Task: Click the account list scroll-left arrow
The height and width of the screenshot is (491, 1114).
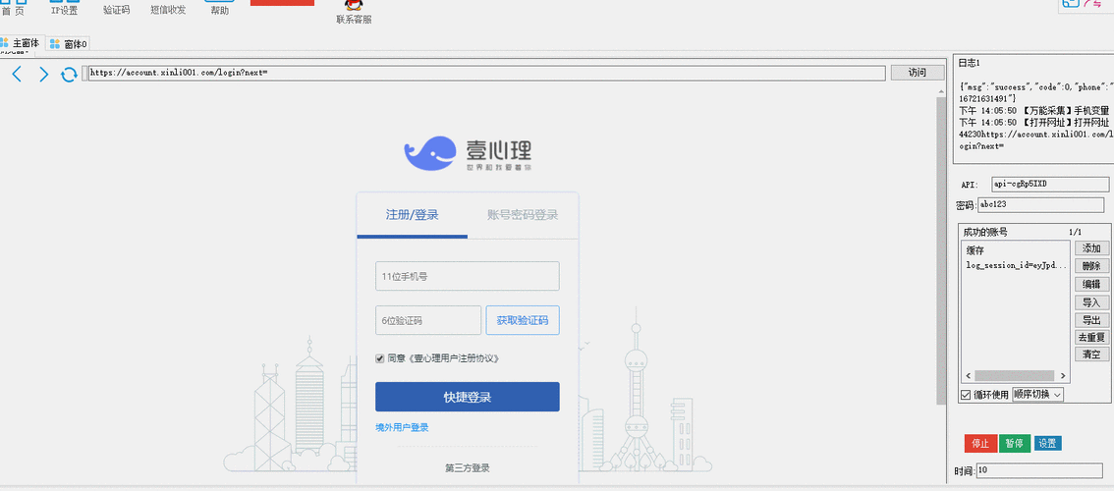Action: 969,376
